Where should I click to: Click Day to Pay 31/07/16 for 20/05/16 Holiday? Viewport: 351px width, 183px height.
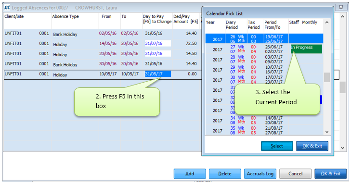158,54
